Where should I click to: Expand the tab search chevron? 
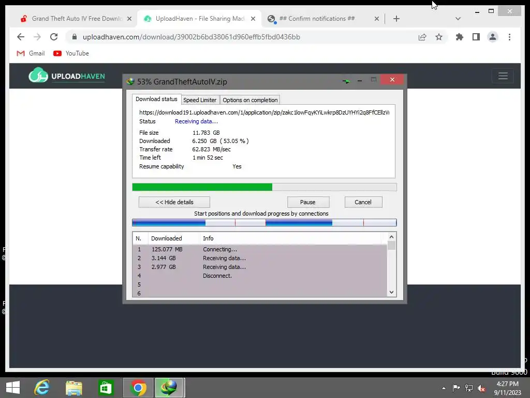click(458, 19)
